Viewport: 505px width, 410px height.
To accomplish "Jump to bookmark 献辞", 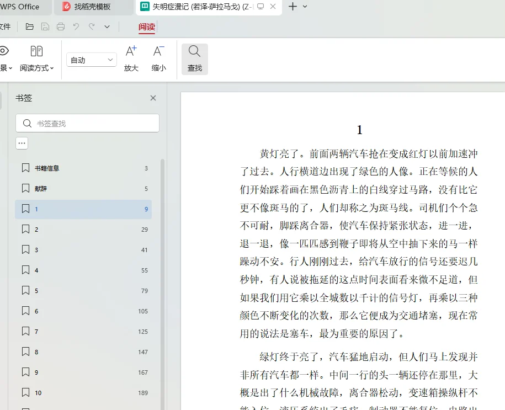I will click(x=83, y=189).
